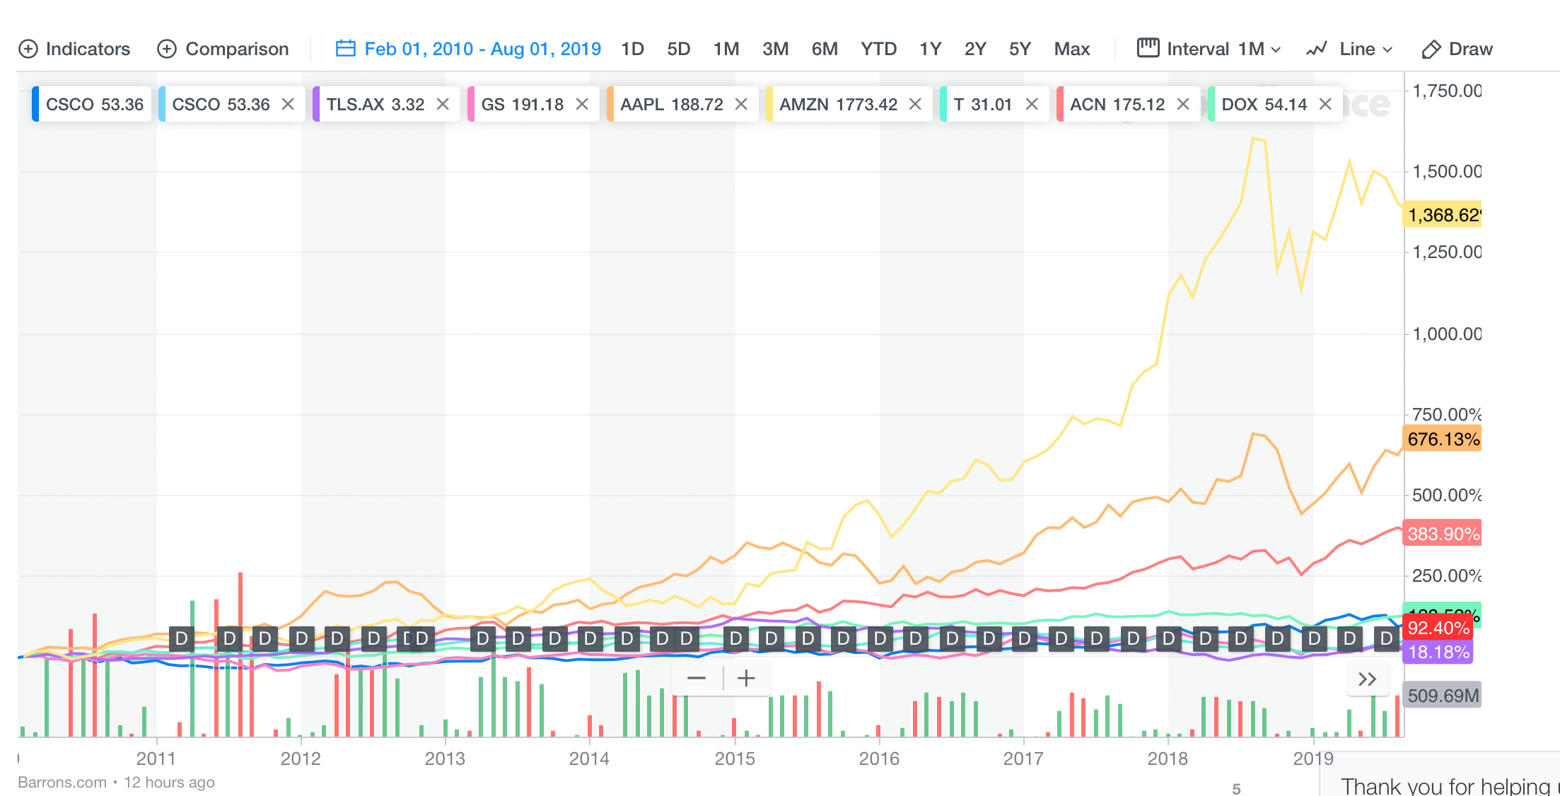Activate the Draw tool
Screen dimensions: 1560x796
[1457, 49]
